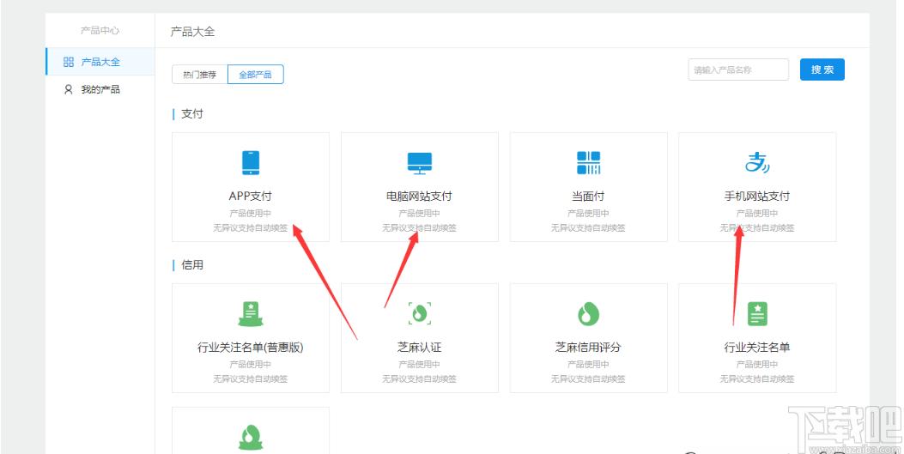Click the grid icon beside 产品大全
The height and width of the screenshot is (454, 904).
click(x=69, y=62)
